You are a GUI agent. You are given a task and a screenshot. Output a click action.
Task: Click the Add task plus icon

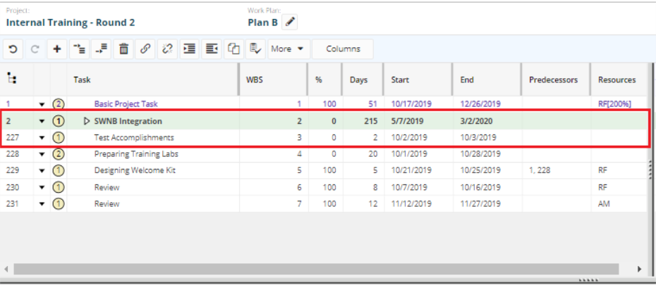(x=57, y=49)
